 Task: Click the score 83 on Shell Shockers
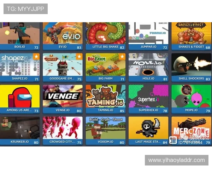tap(208, 79)
